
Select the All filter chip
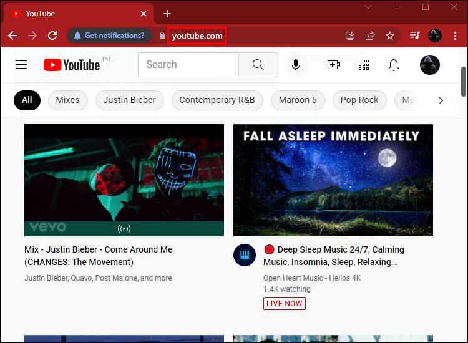point(27,100)
